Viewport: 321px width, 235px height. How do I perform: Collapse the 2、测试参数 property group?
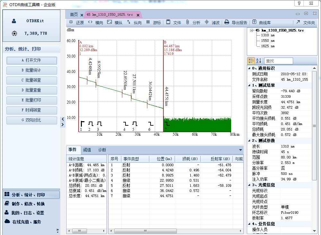[249, 140]
